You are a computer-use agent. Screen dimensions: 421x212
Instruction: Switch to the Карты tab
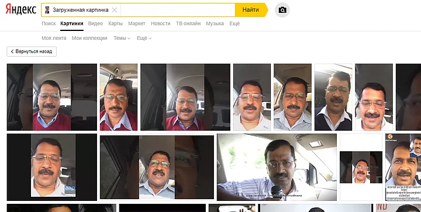click(115, 23)
